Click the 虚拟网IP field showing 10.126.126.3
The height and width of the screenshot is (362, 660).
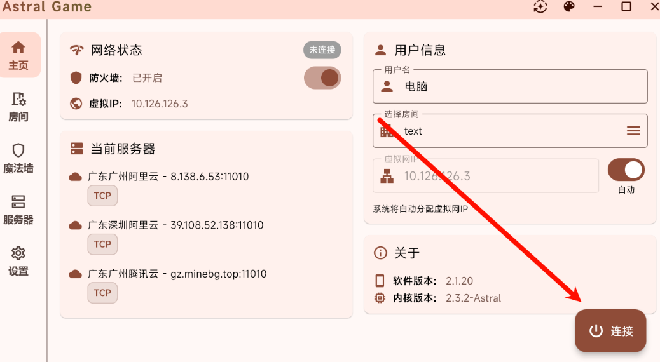(x=486, y=176)
